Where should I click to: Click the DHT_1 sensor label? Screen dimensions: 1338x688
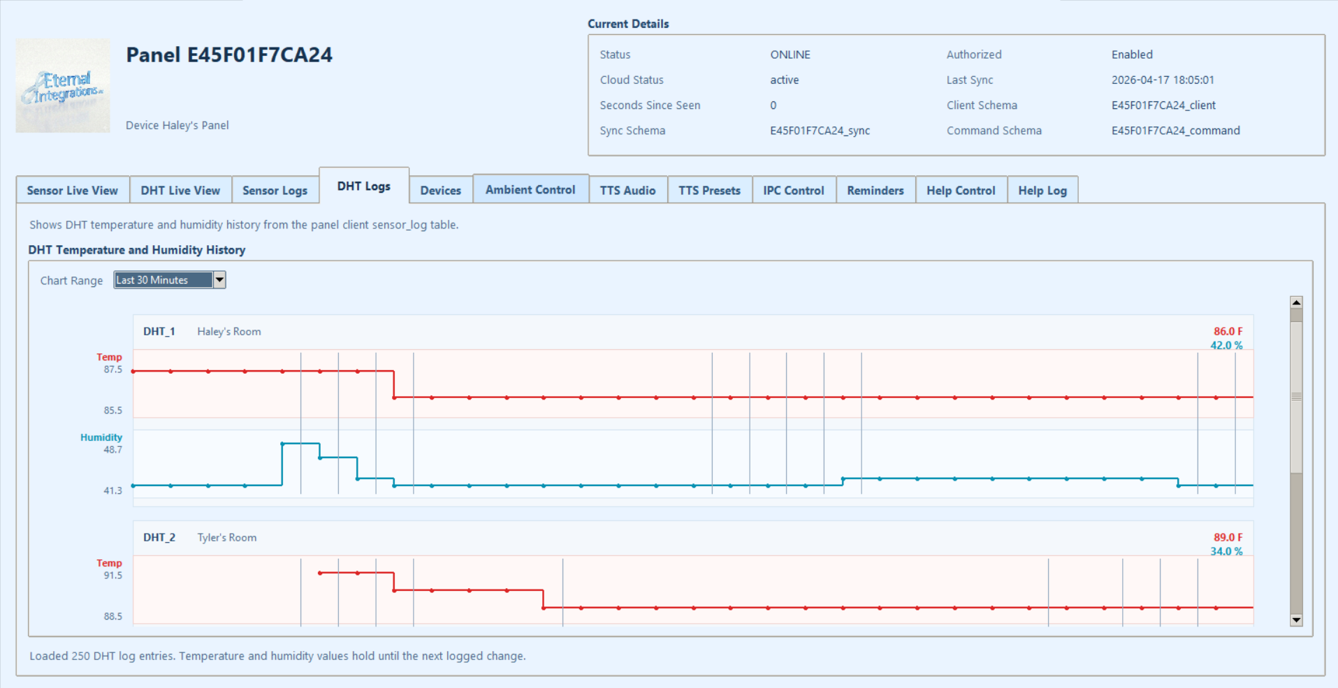click(159, 331)
